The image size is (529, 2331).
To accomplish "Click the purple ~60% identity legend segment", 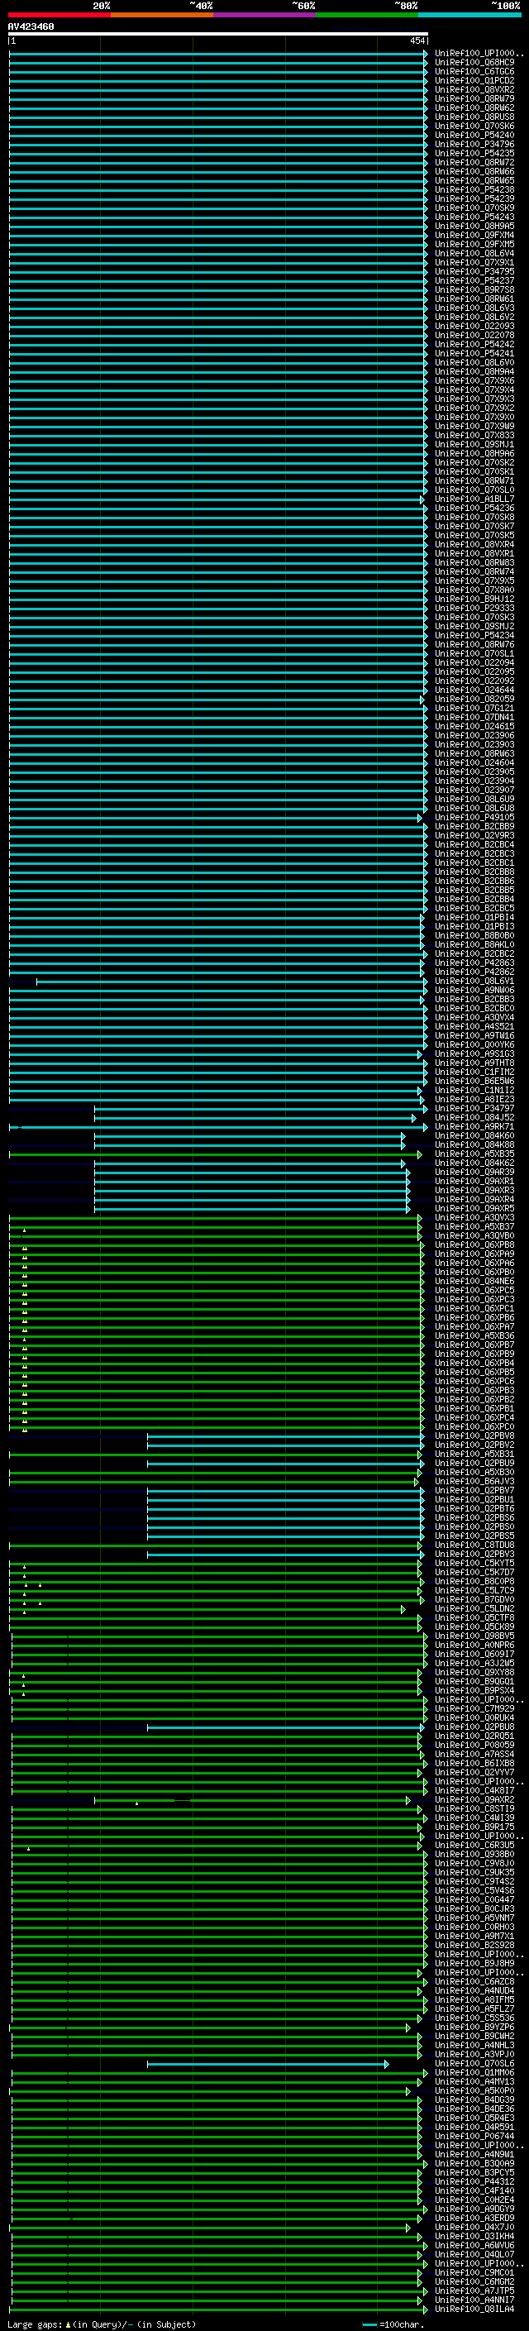I will 264,15.
